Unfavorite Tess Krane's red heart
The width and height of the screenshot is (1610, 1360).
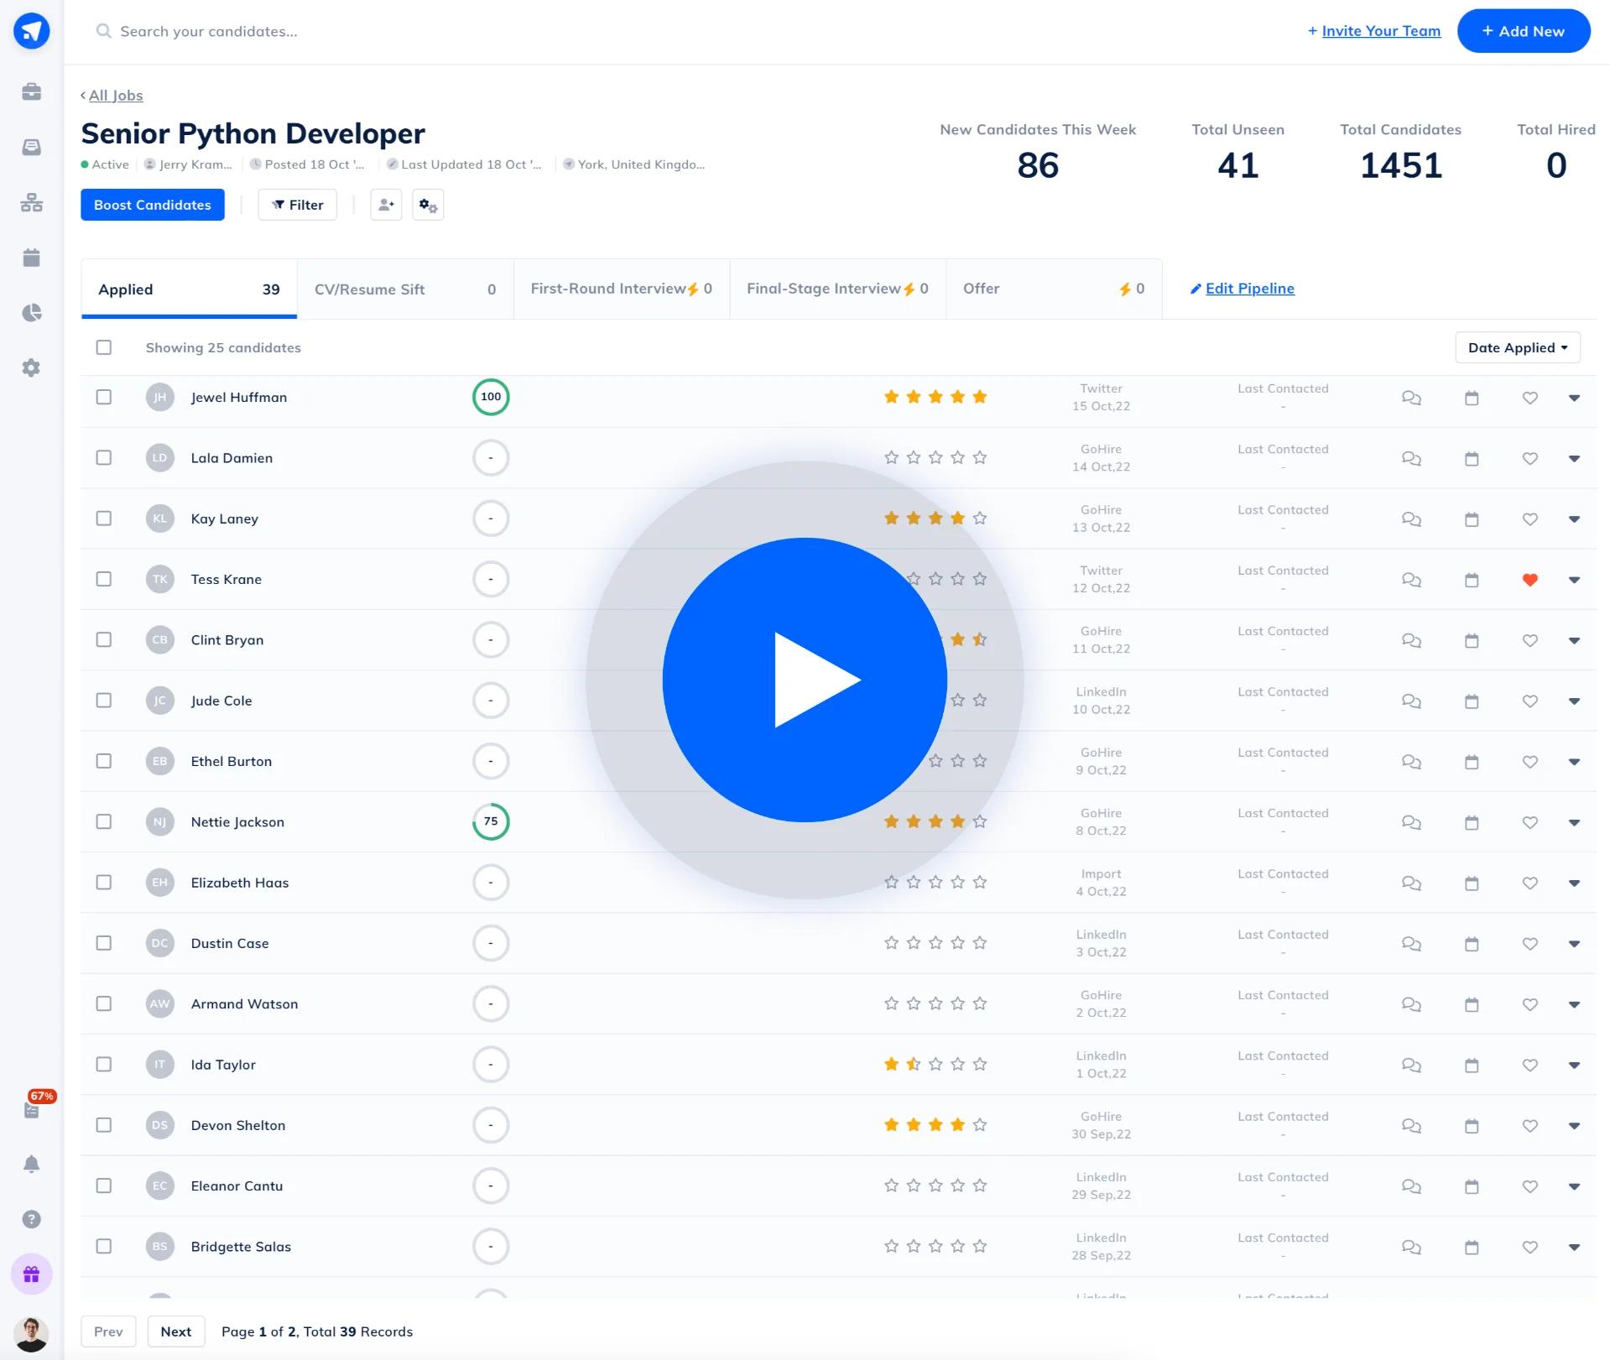pyautogui.click(x=1530, y=580)
